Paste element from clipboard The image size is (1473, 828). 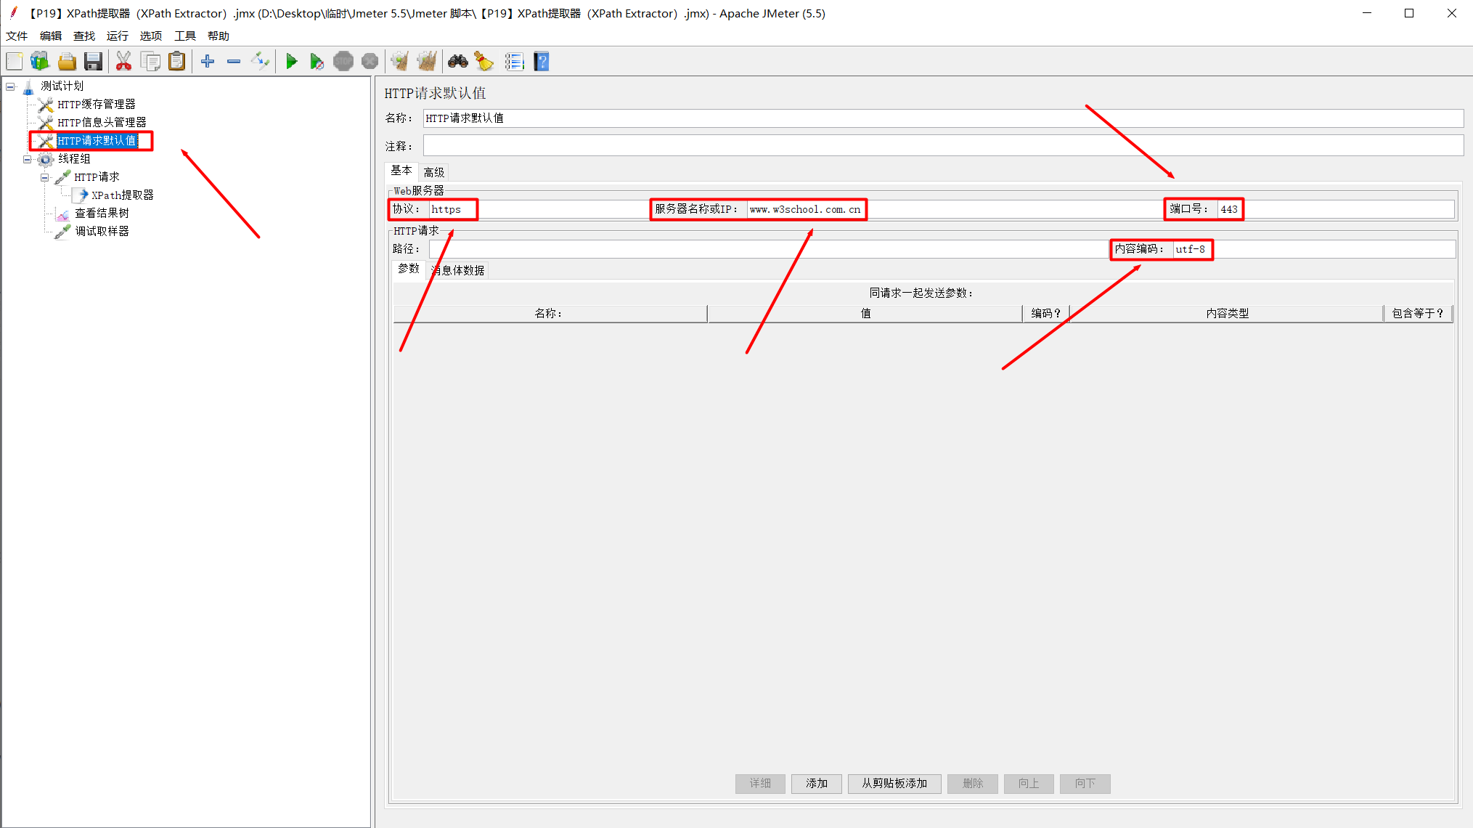[177, 61]
